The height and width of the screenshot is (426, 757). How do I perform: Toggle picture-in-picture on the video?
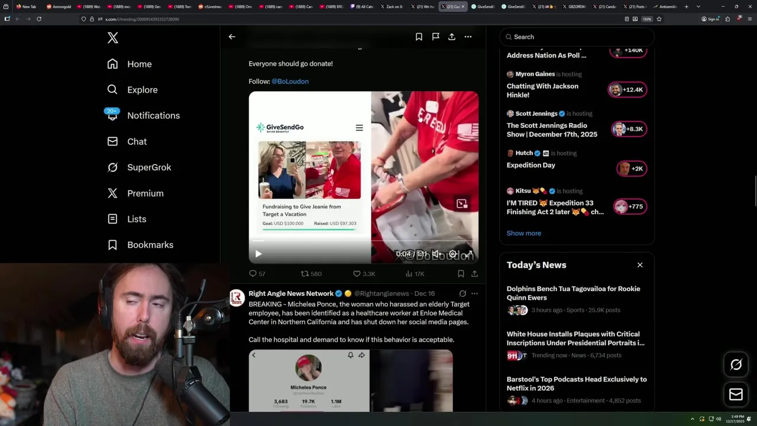tap(462, 204)
